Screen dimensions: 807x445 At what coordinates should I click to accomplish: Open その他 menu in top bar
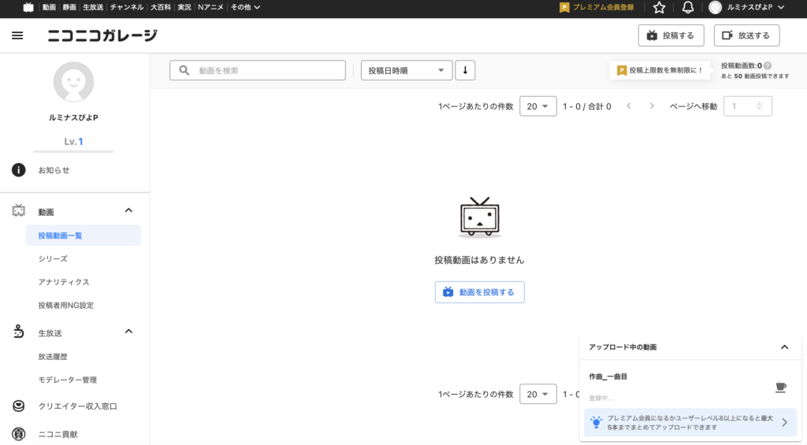(x=245, y=8)
